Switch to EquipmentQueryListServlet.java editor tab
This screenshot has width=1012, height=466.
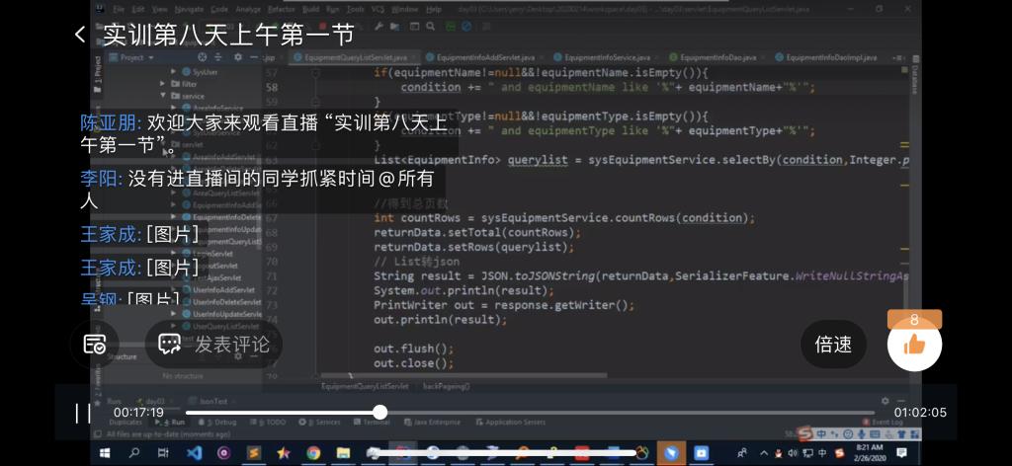[355, 57]
